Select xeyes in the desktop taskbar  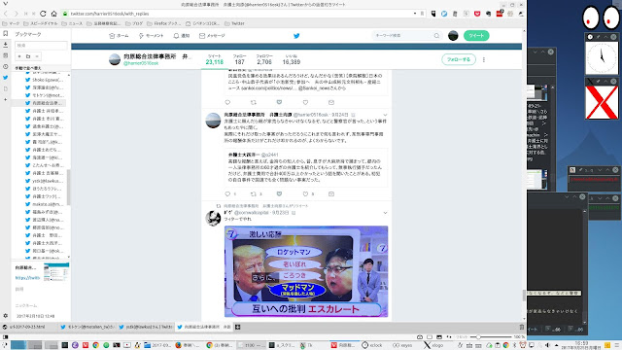(x=402, y=345)
